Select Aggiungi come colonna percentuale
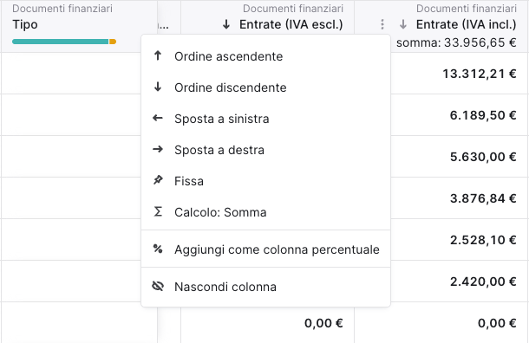Image resolution: width=529 pixels, height=343 pixels. pyautogui.click(x=266, y=249)
